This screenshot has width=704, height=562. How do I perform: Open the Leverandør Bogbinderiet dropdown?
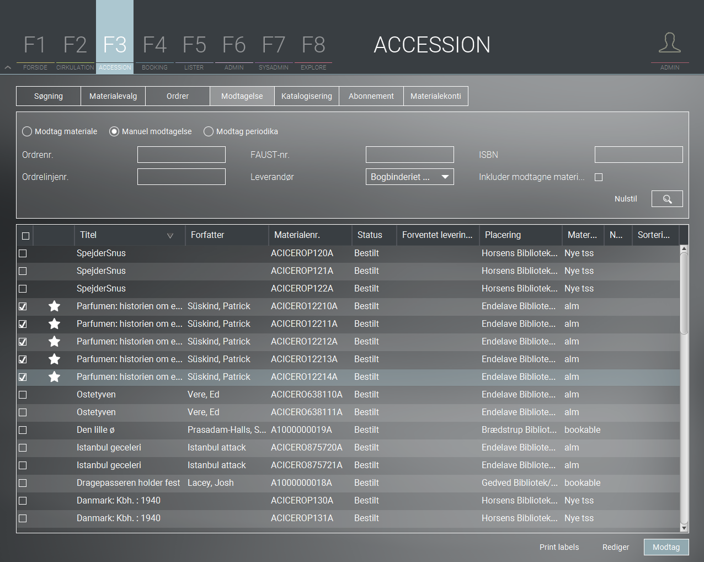pyautogui.click(x=410, y=177)
